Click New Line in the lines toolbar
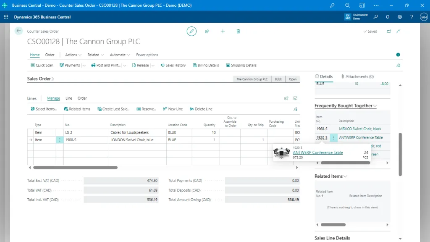The height and width of the screenshot is (242, 430). tap(173, 109)
